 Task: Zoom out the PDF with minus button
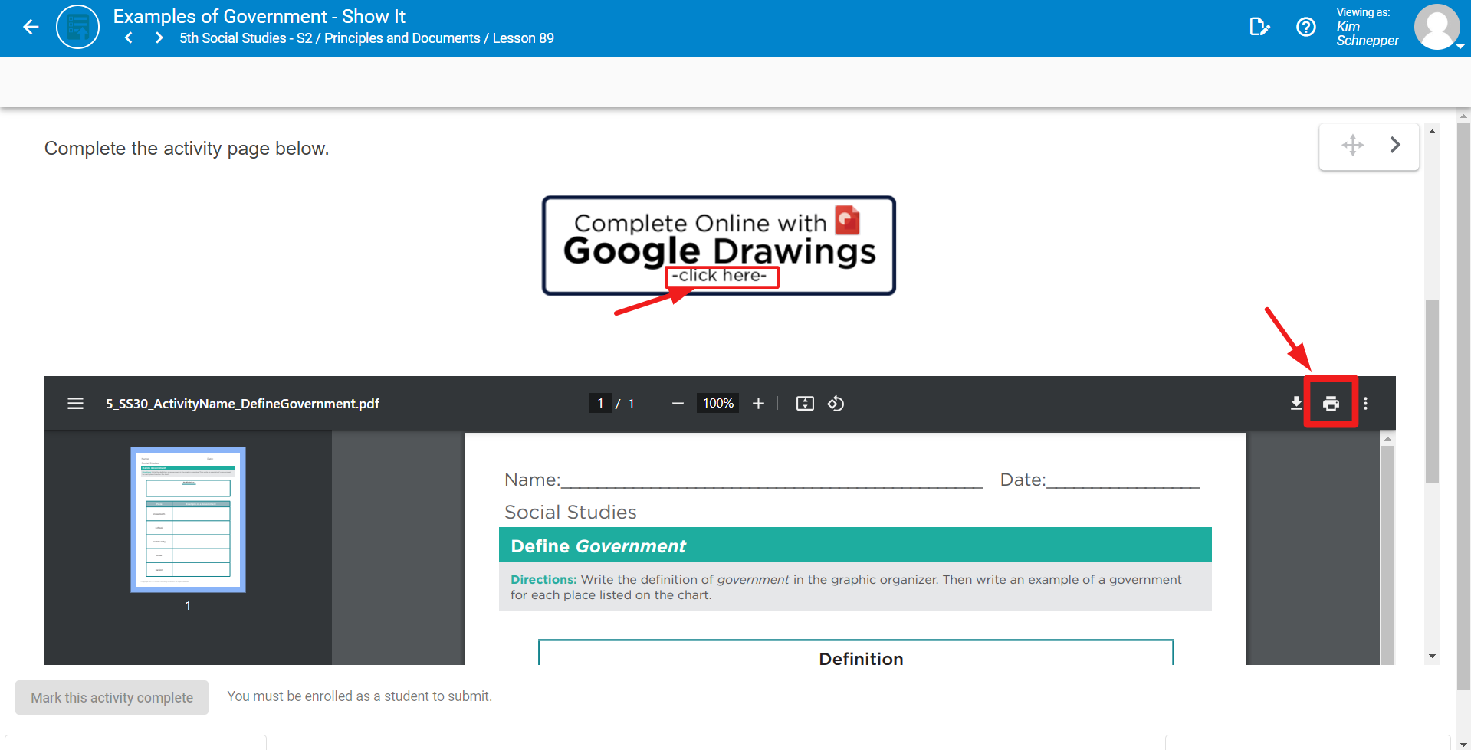(x=678, y=404)
